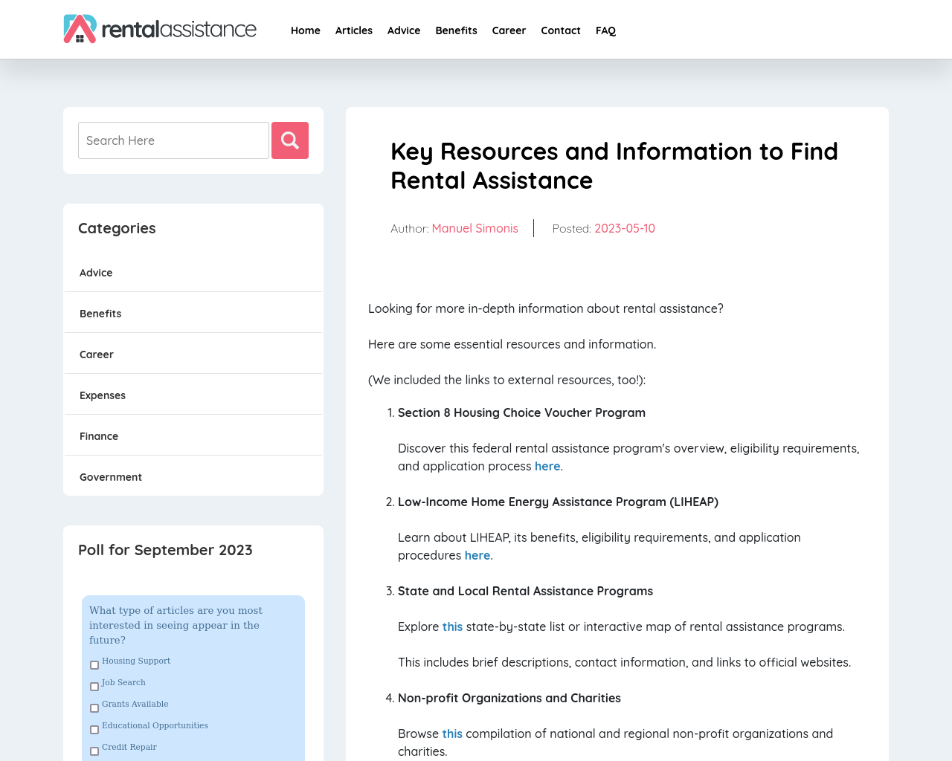
Task: Open the Contact nav item
Action: tap(561, 30)
